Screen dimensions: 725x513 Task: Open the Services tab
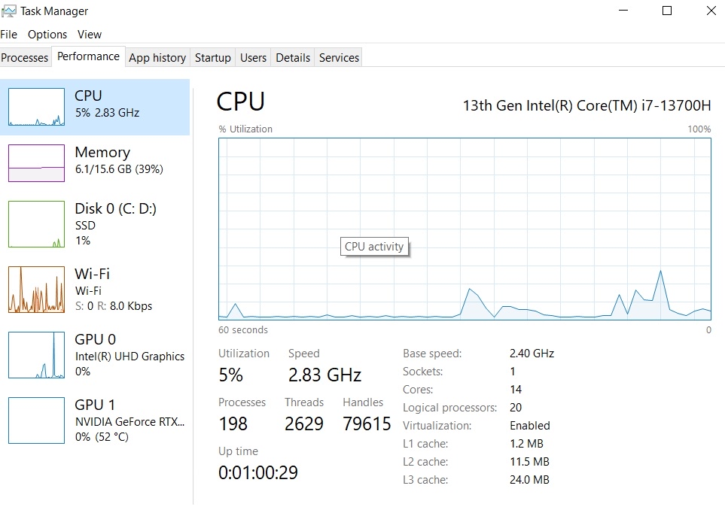point(339,58)
